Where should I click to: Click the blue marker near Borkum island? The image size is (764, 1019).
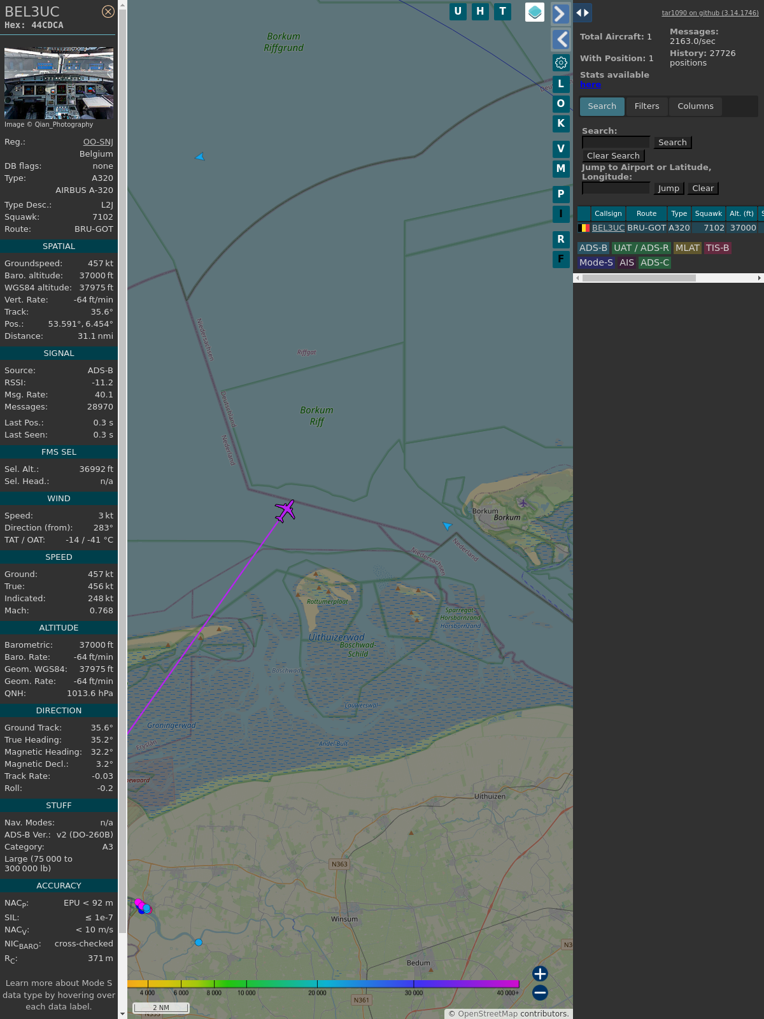[447, 525]
